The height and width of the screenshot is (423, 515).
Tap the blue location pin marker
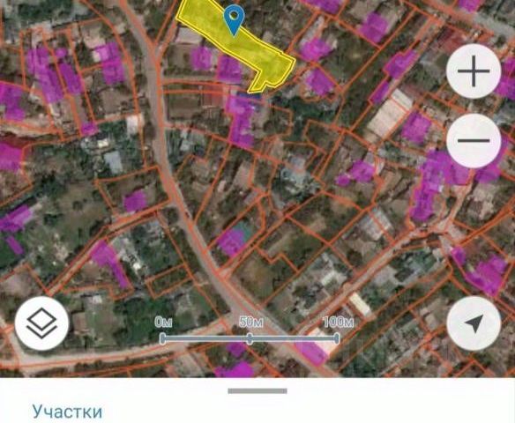point(234,20)
